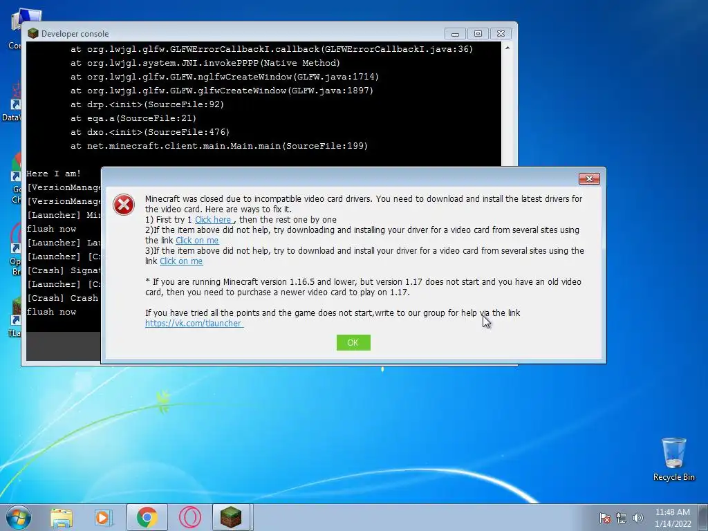The width and height of the screenshot is (708, 531).
Task: Select the Computer desktop icon
Action: [x=15, y=29]
